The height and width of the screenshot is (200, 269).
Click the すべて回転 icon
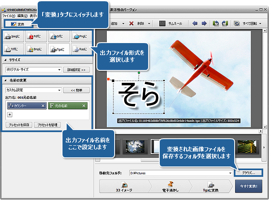[x=237, y=24]
